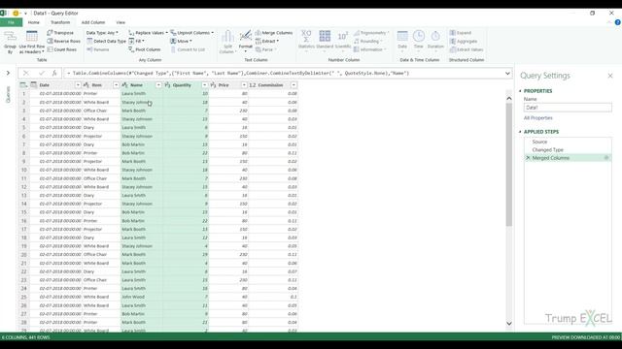Click the table menu icon beside Date header

(23, 84)
